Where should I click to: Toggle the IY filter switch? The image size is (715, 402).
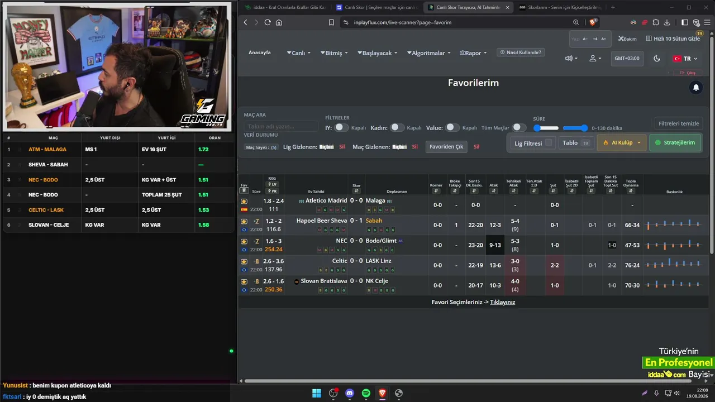click(341, 128)
